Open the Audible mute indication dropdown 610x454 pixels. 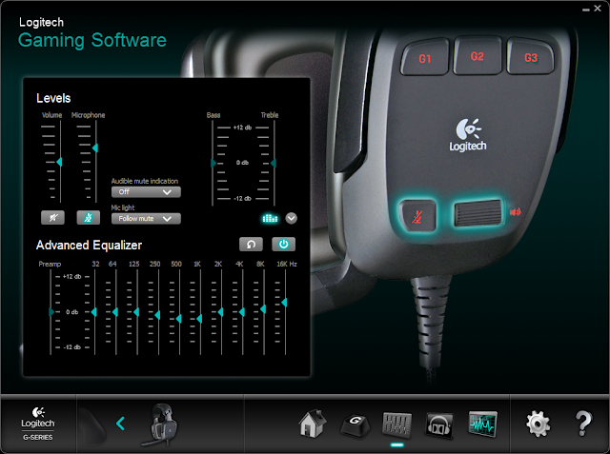146,192
